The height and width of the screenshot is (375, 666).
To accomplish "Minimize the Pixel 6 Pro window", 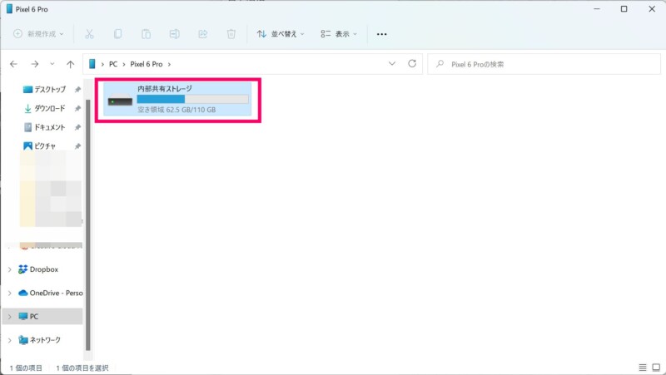I will pyautogui.click(x=597, y=9).
